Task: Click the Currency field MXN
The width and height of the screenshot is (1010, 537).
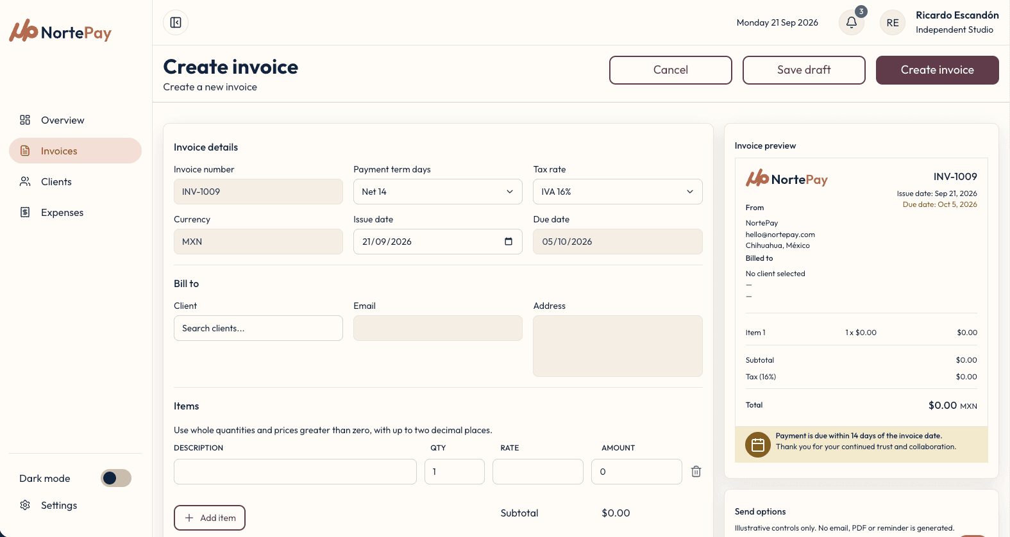Action: (258, 242)
